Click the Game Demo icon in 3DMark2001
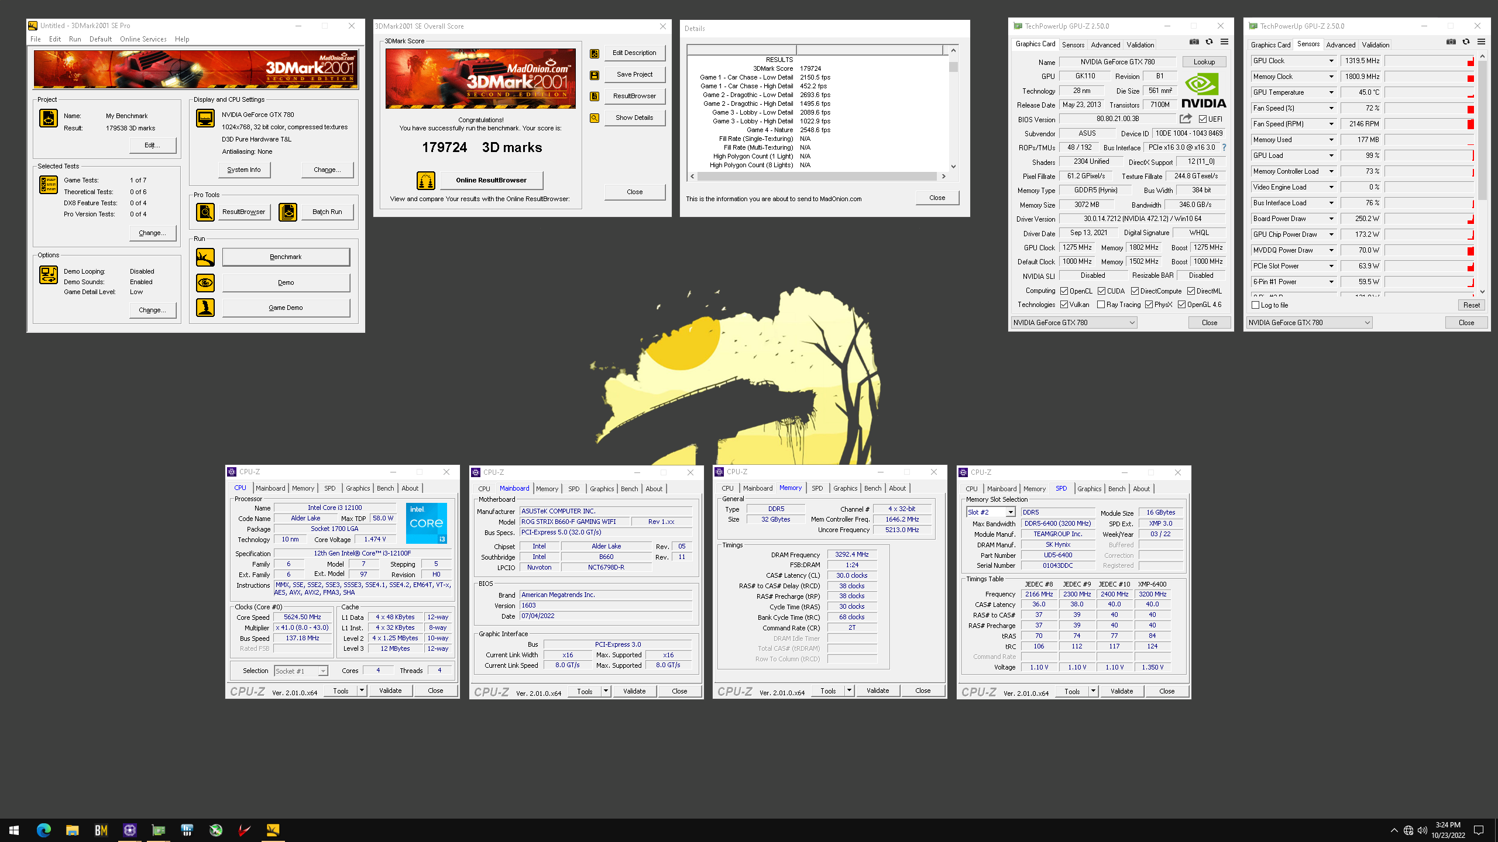 tap(205, 308)
